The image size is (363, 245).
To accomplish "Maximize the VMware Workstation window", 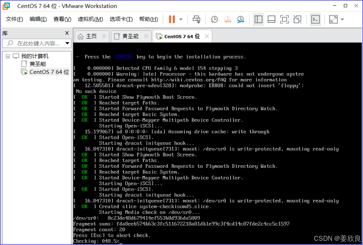I will tap(346, 6).
